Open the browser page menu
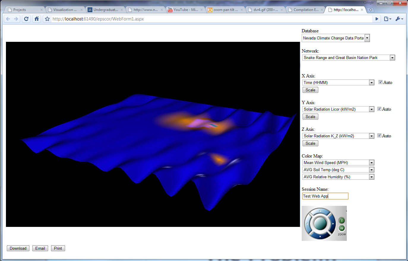 (x=388, y=19)
